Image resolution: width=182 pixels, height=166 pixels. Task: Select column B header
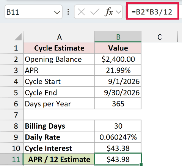118,37
